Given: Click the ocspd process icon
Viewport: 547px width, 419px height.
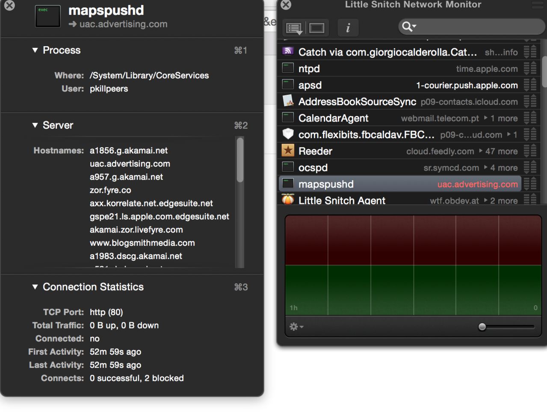Looking at the screenshot, I should coord(288,167).
